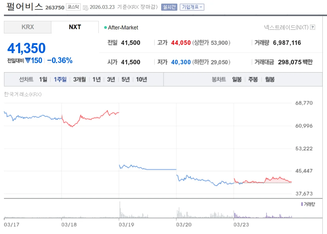Image resolution: width=327 pixels, height=234 pixels.
Task: Click the 03/23 date marker on chart axis
Action: pyautogui.click(x=241, y=225)
